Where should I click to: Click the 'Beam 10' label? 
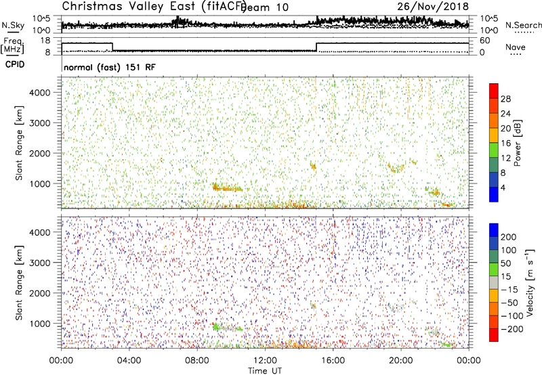[265, 7]
